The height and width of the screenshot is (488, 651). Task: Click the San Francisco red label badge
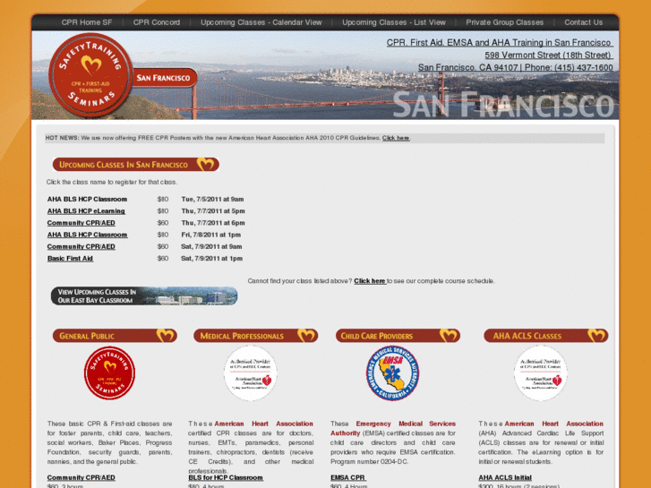coord(164,78)
